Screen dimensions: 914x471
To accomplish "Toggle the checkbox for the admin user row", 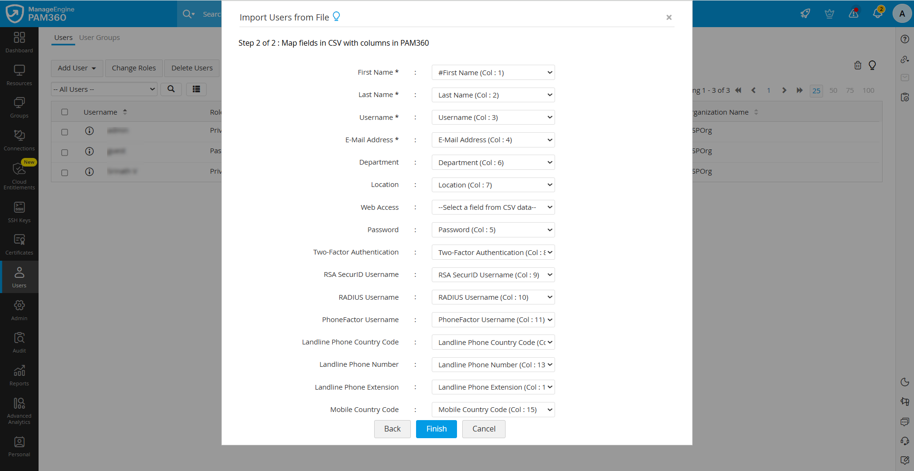I will tap(65, 132).
